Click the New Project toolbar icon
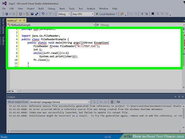Image resolution: width=185 pixels, height=139 pixels. pos(20,14)
